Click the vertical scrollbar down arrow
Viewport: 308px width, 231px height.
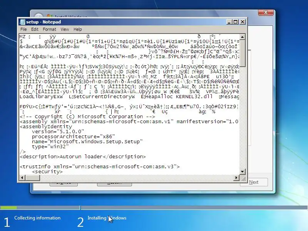pos(243,172)
